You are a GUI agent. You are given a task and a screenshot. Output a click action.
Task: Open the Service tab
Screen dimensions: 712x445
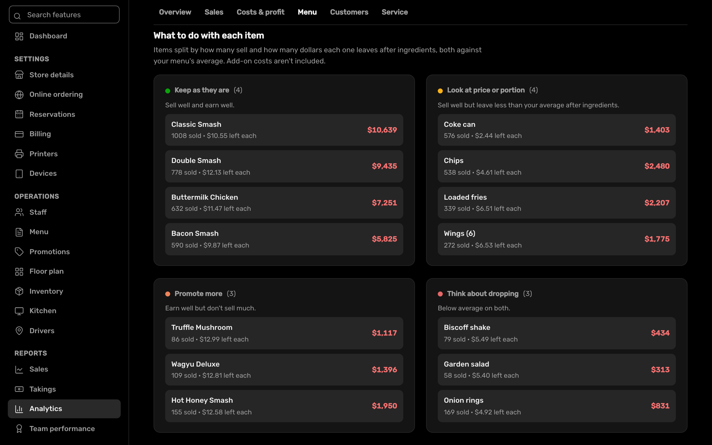coord(395,12)
